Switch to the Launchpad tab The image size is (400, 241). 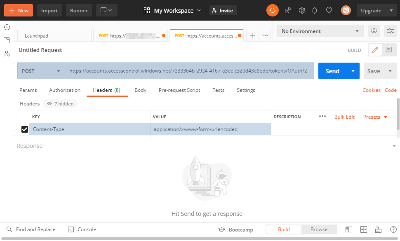(x=54, y=35)
